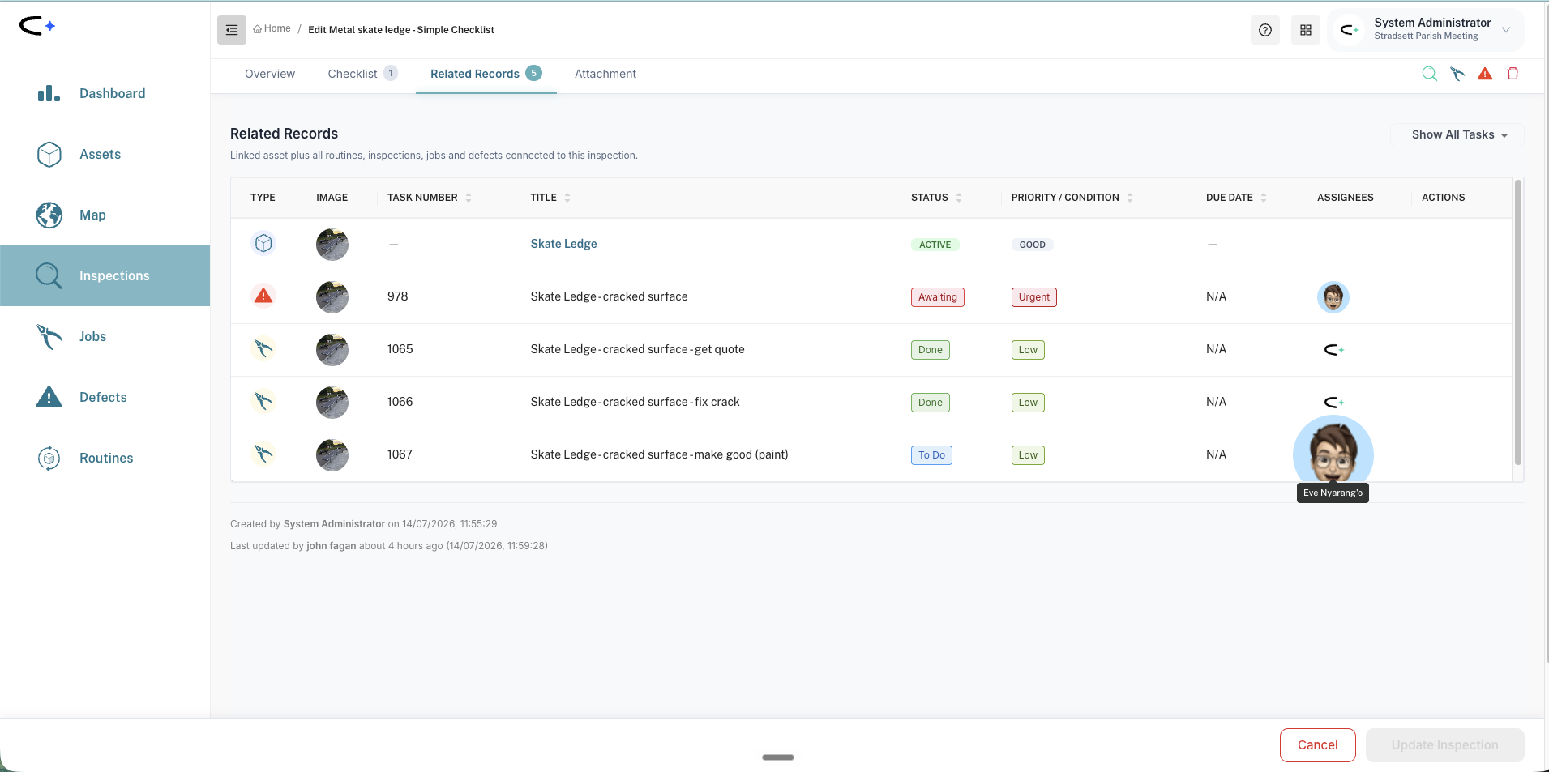This screenshot has width=1549, height=772.
Task: Click the Low priority badge in row 1066
Action: coord(1028,403)
